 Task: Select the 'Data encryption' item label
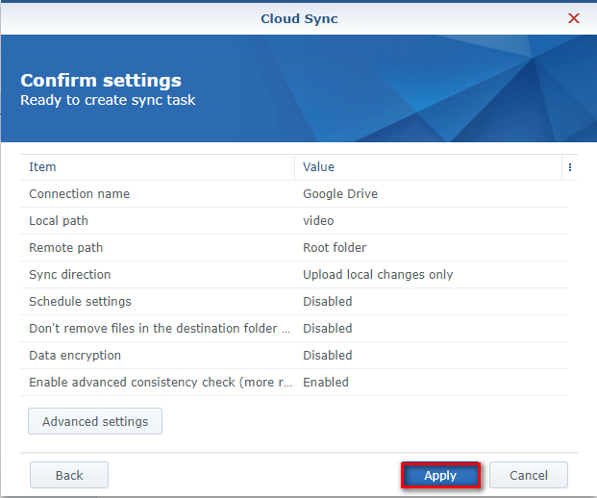coord(75,356)
